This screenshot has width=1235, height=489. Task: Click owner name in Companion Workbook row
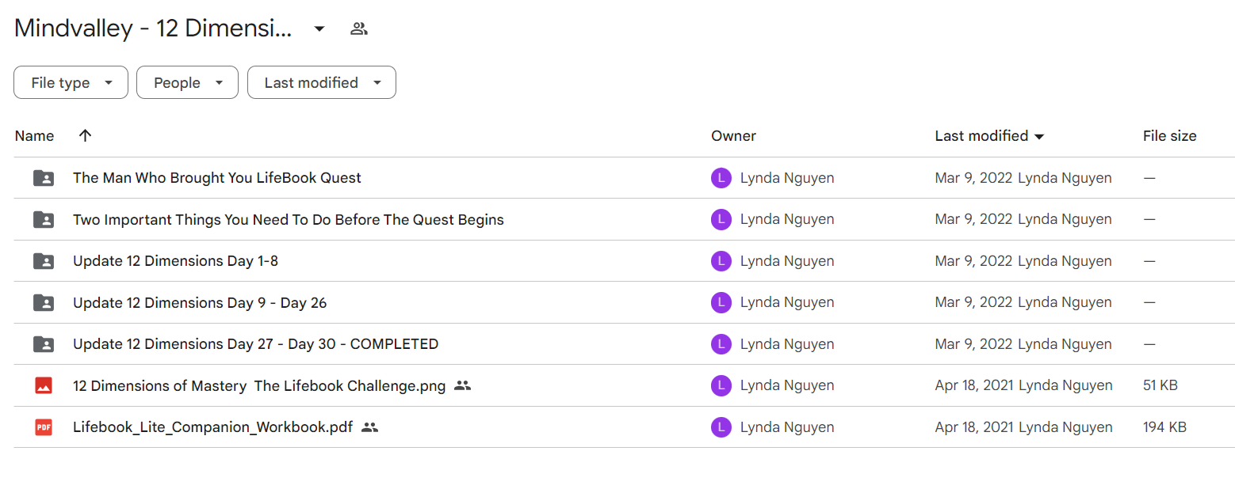[787, 427]
